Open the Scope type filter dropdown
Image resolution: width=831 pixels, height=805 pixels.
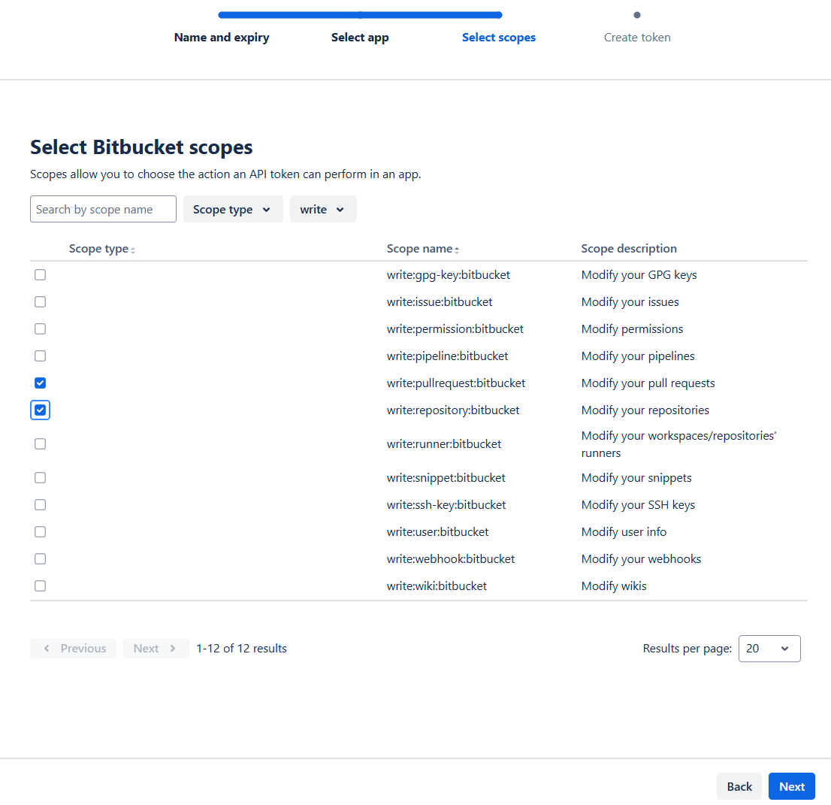(233, 210)
